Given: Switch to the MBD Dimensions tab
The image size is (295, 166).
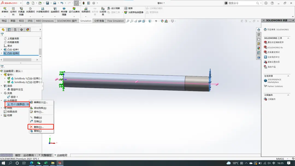Looking at the screenshot, I should (45, 21).
